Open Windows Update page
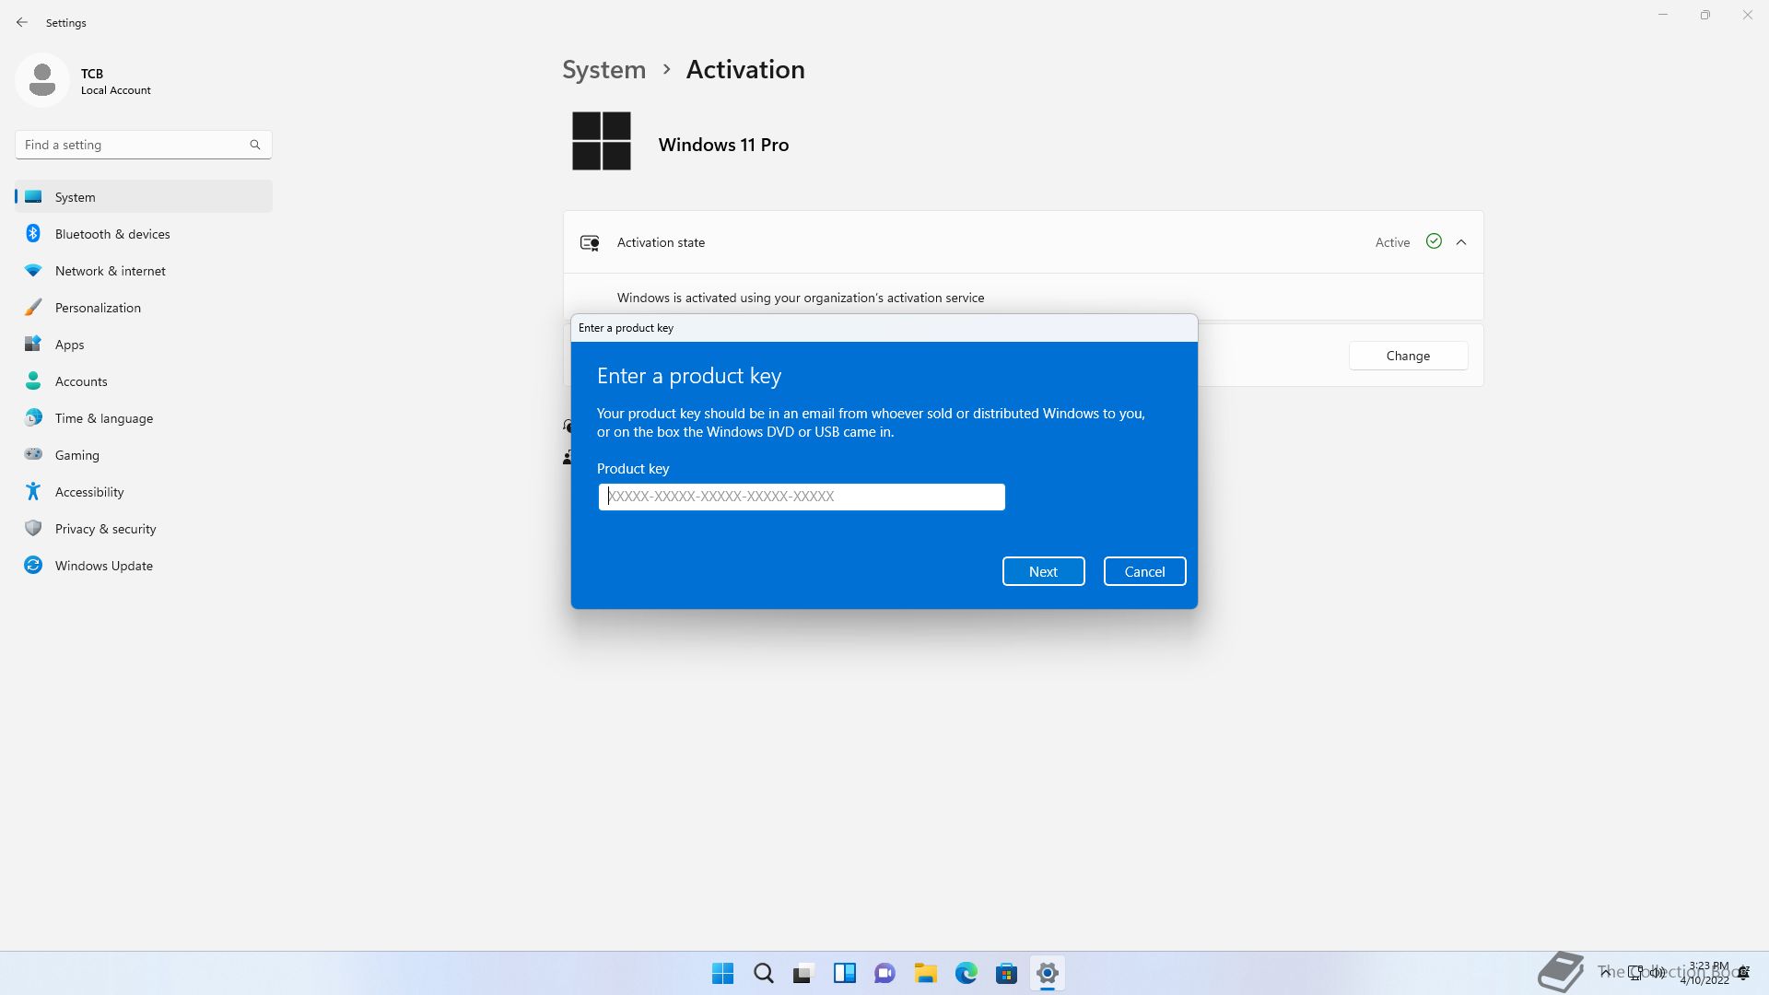The width and height of the screenshot is (1769, 995). coord(144,566)
